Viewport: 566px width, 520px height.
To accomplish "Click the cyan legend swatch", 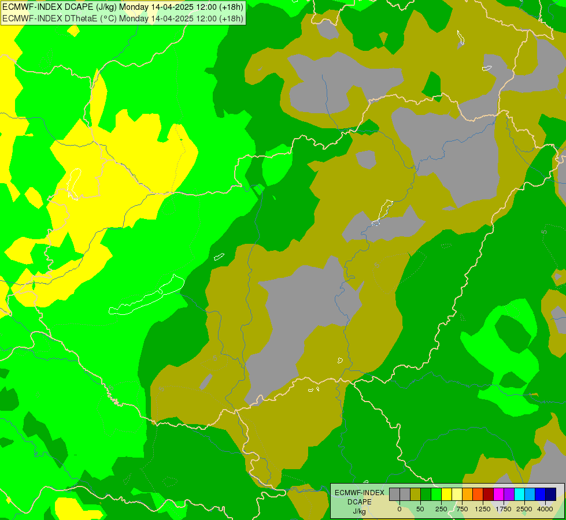I will 519,494.
